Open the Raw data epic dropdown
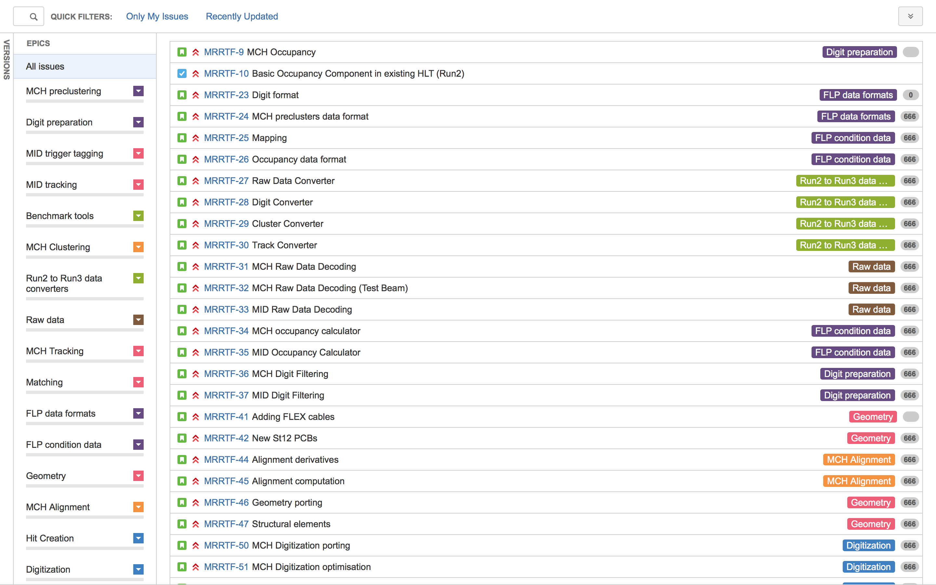 pyautogui.click(x=138, y=319)
